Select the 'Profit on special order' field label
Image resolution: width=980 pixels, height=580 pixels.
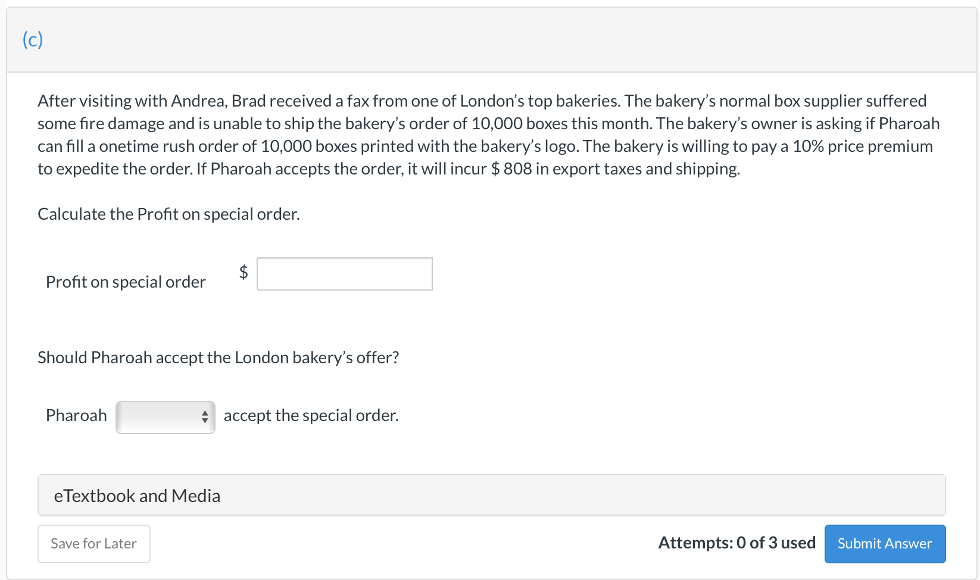pos(126,282)
